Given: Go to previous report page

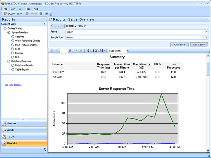Looking at the screenshot, I should click(x=57, y=51).
